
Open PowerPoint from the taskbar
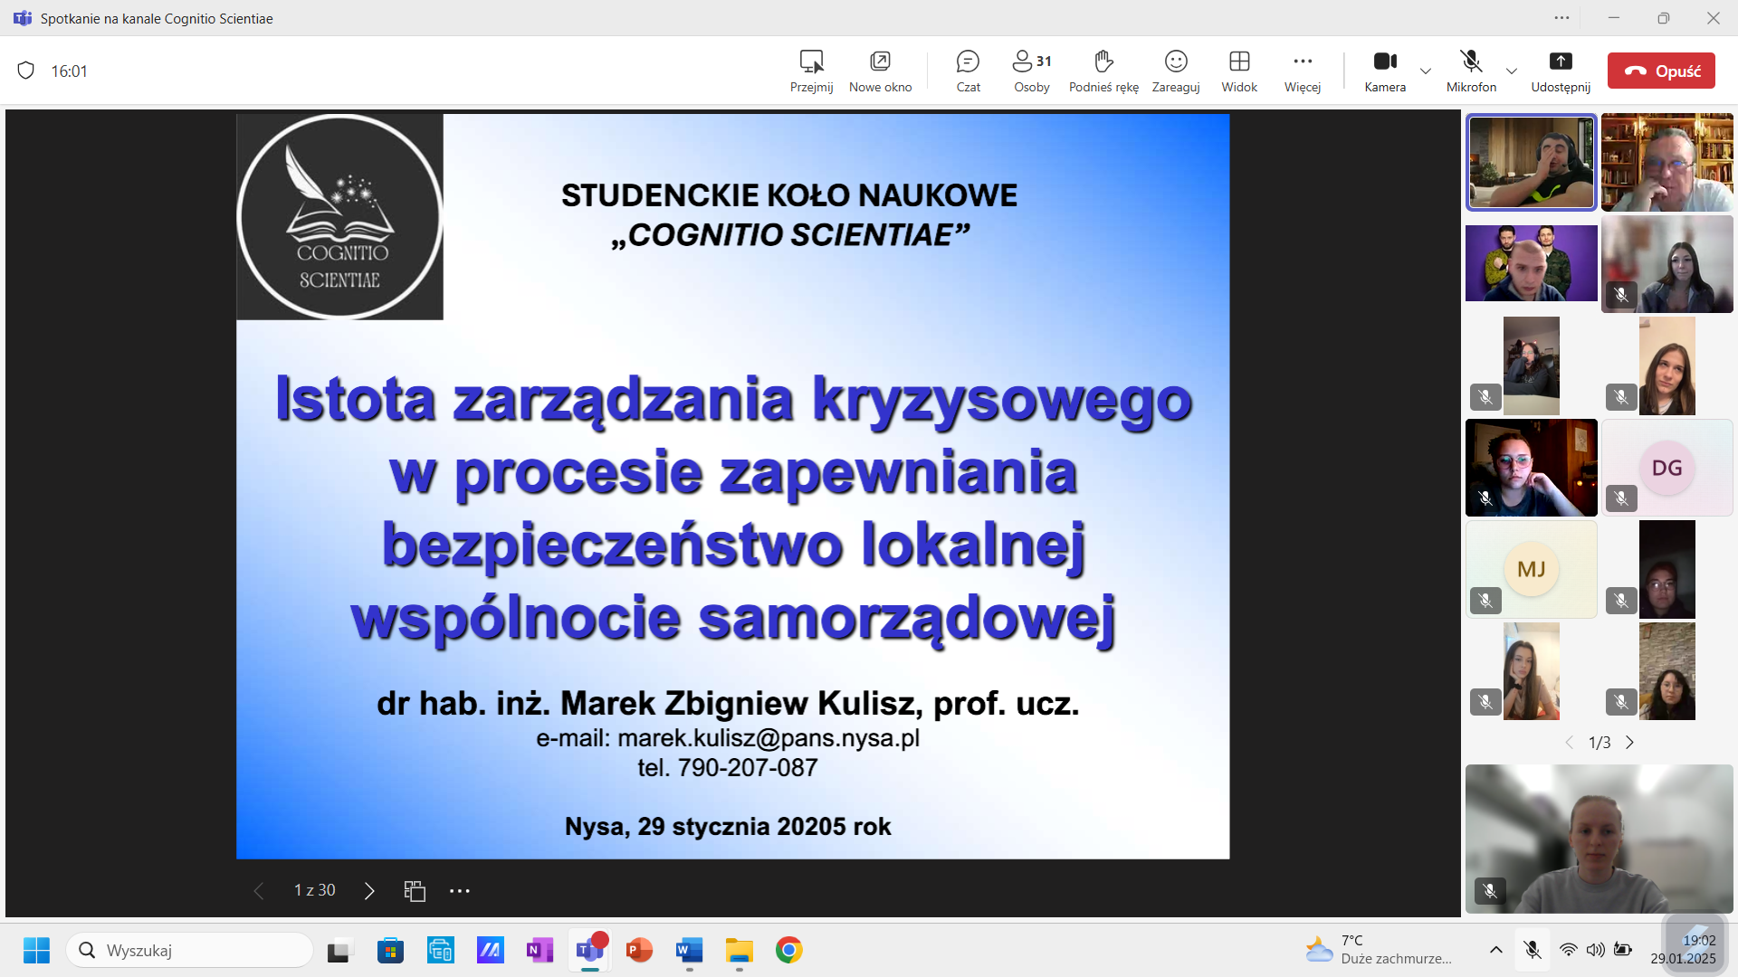(x=640, y=951)
